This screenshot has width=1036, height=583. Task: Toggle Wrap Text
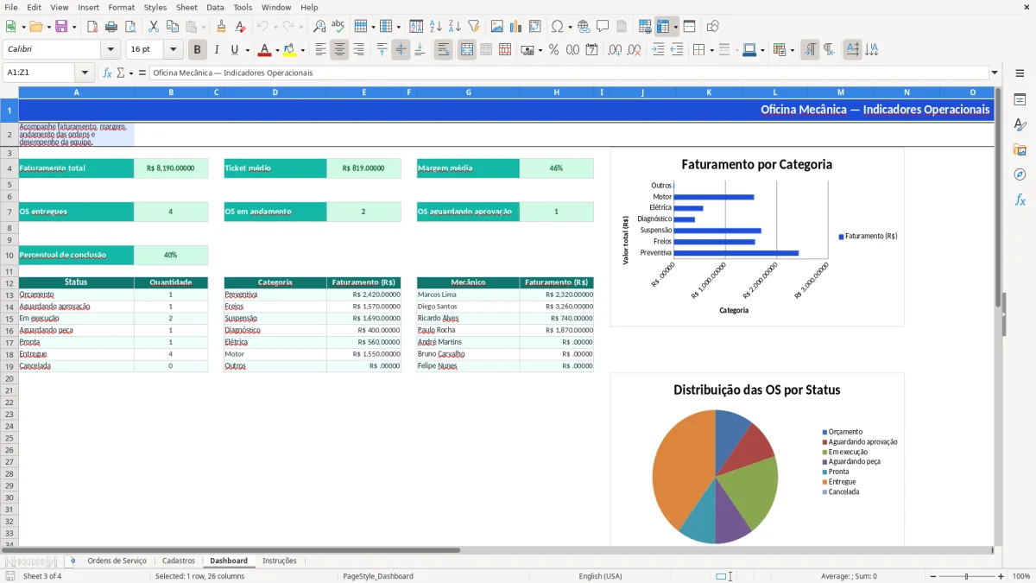(444, 50)
